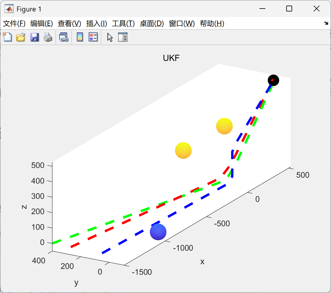Click the z-axis tick label 300
This screenshot has width=331, height=293.
click(38, 197)
